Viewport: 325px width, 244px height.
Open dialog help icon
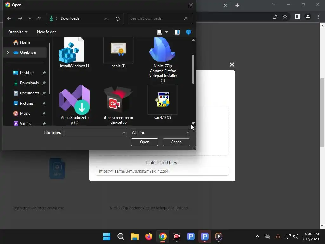pyautogui.click(x=189, y=32)
